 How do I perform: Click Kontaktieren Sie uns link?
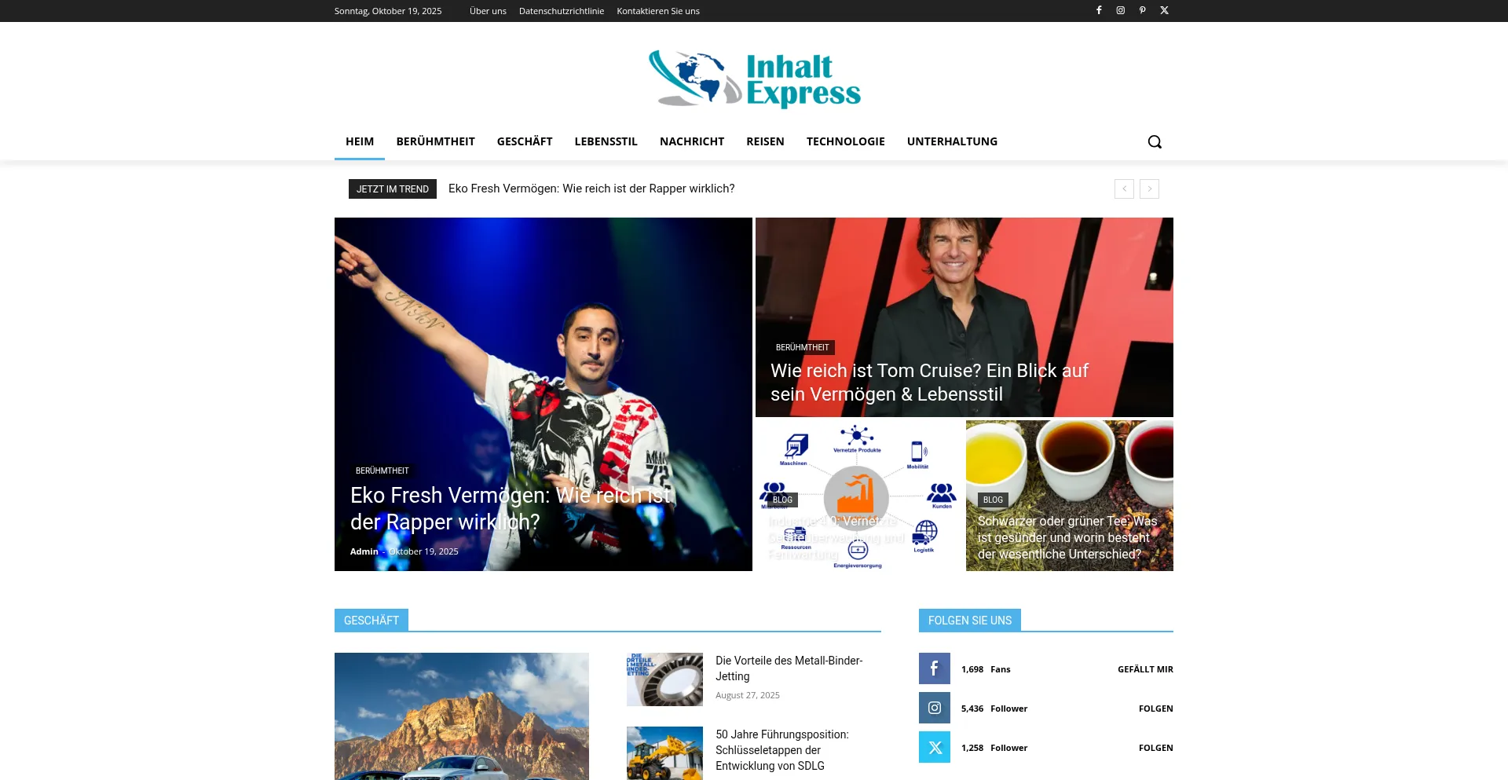pyautogui.click(x=657, y=11)
